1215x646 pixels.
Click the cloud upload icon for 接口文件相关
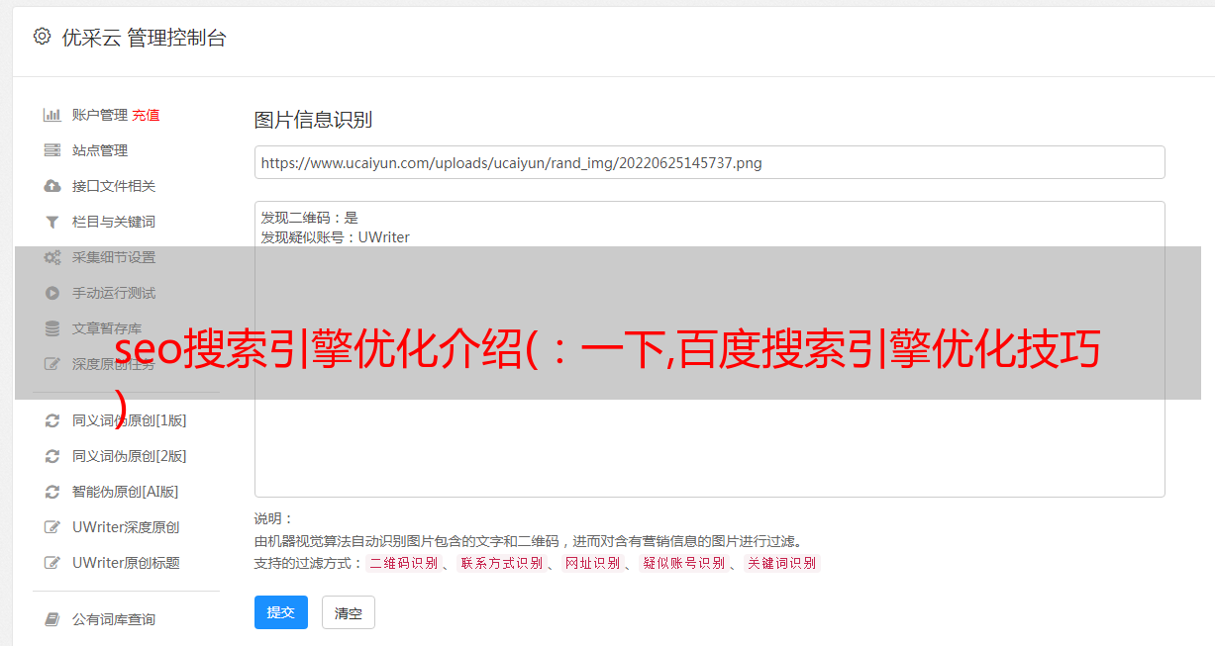pos(52,186)
